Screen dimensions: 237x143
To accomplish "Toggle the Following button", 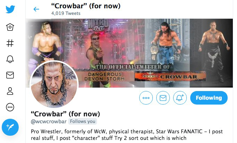I will (x=209, y=98).
